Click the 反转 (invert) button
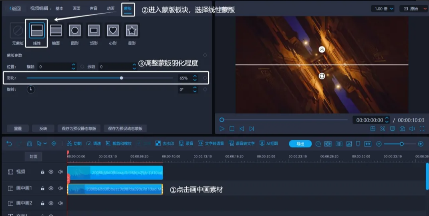The height and width of the screenshot is (216, 429). tap(43, 128)
